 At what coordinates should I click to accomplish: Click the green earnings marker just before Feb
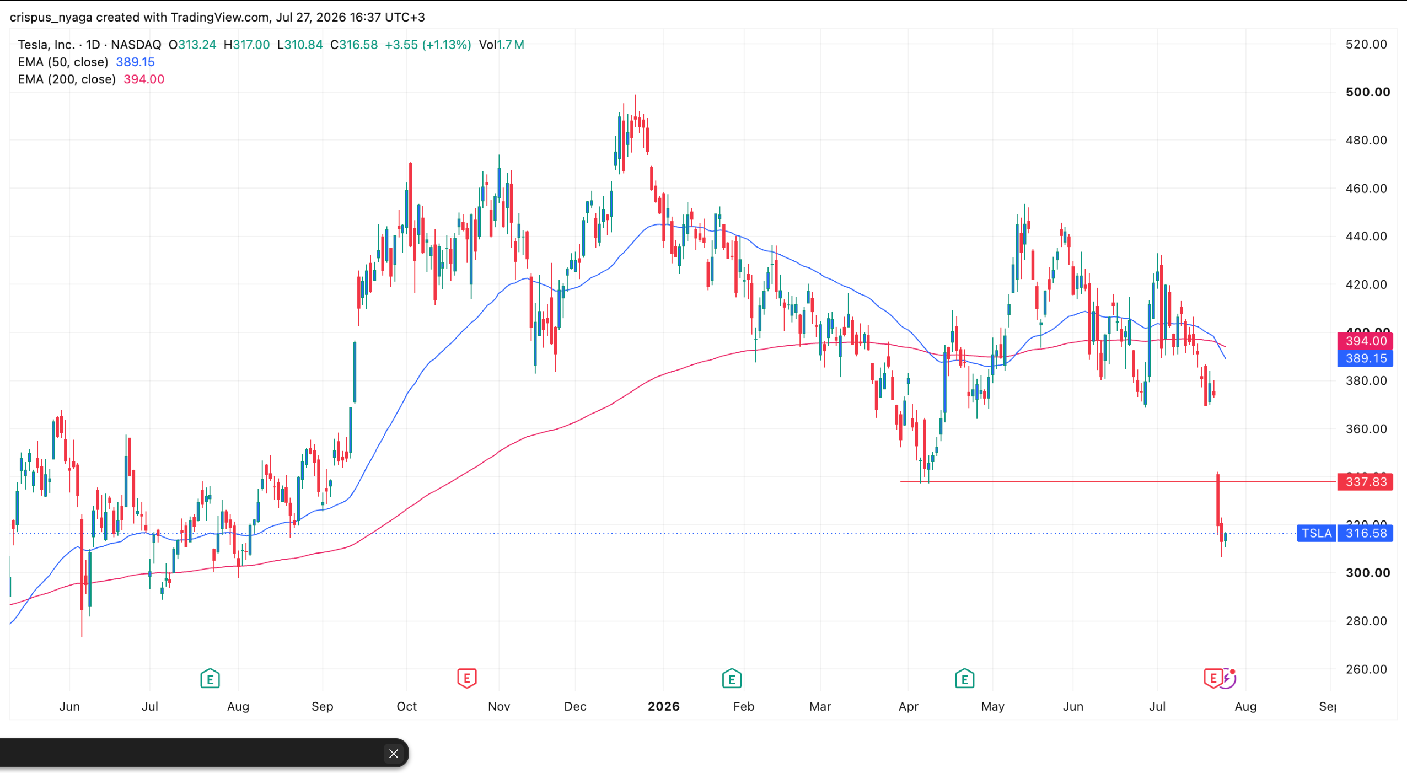pyautogui.click(x=732, y=679)
